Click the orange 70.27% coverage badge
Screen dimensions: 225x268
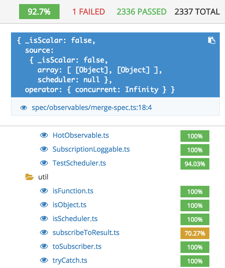tap(195, 233)
